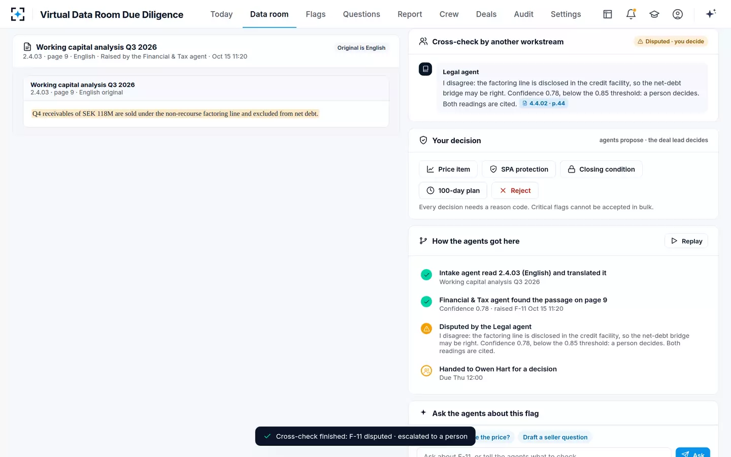The image size is (731, 457).
Task: Click the shield icon beside Your decision
Action: tap(423, 140)
